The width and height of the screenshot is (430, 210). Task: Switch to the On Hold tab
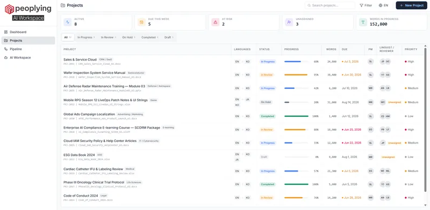pyautogui.click(x=129, y=37)
